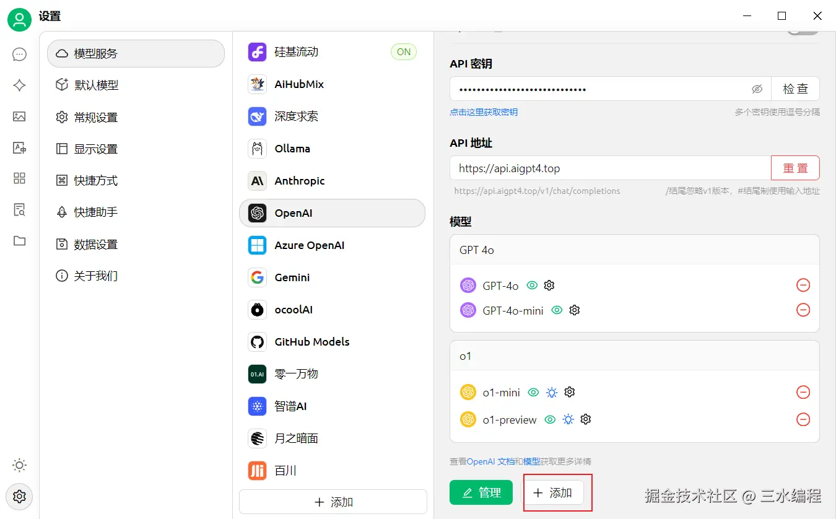Open settings gear for the o1-preview model
Screen dimensions: 836x519
[586, 419]
